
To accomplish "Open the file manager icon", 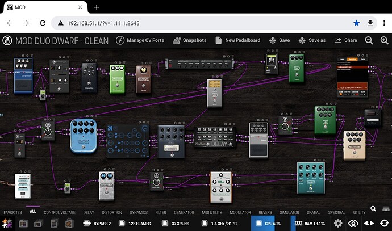I will [x=54, y=223].
